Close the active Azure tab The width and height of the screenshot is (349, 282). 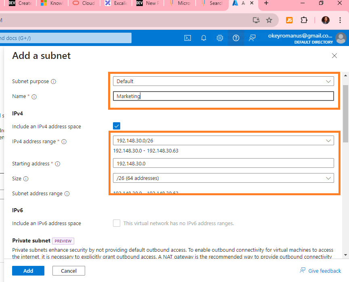tap(252, 3)
